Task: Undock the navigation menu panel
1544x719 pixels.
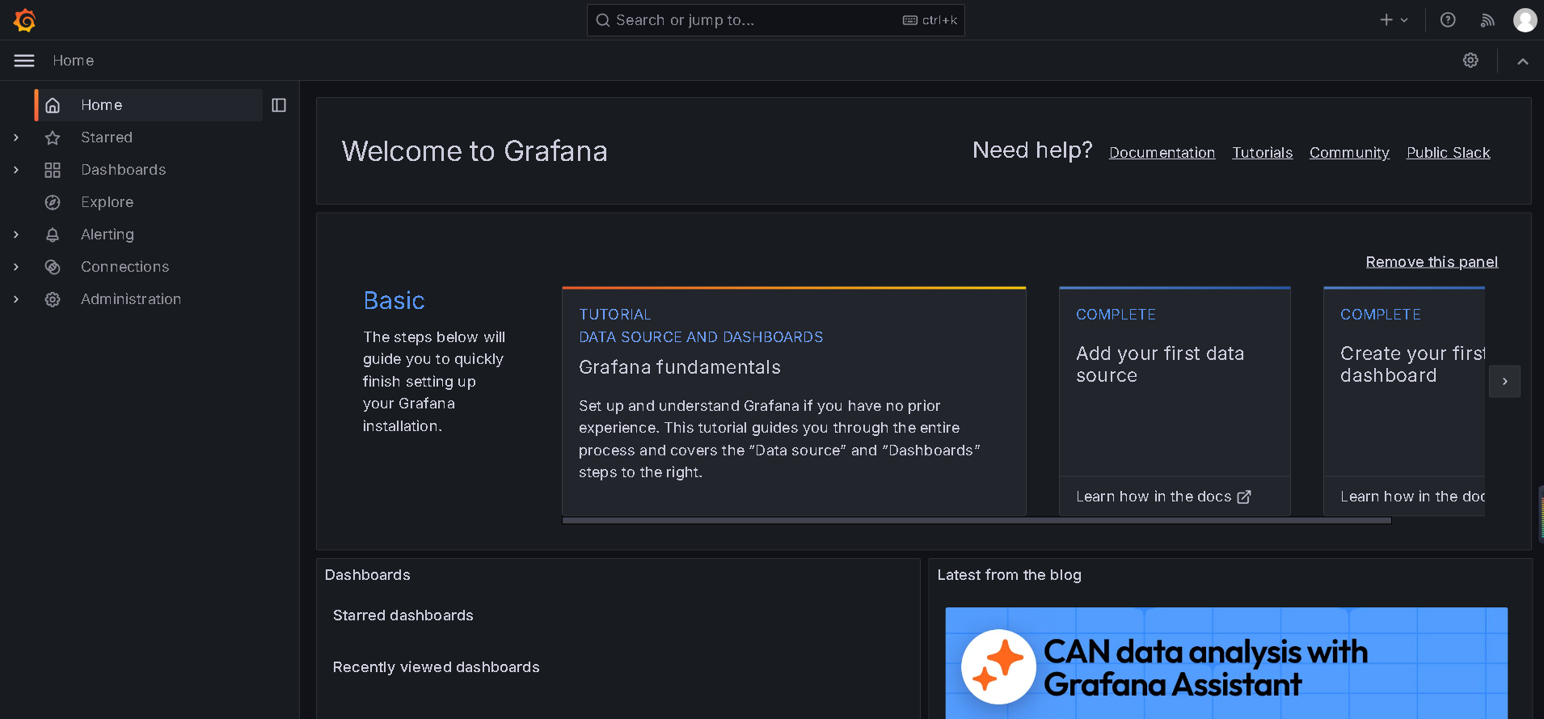Action: [x=279, y=105]
